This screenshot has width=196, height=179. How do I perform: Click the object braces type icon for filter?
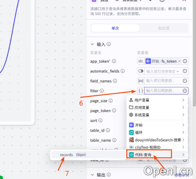tap(141, 91)
